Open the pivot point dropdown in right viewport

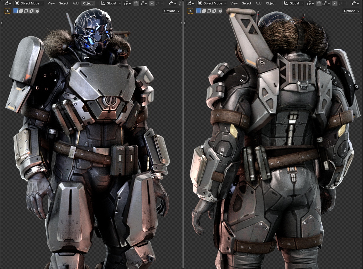310,3
